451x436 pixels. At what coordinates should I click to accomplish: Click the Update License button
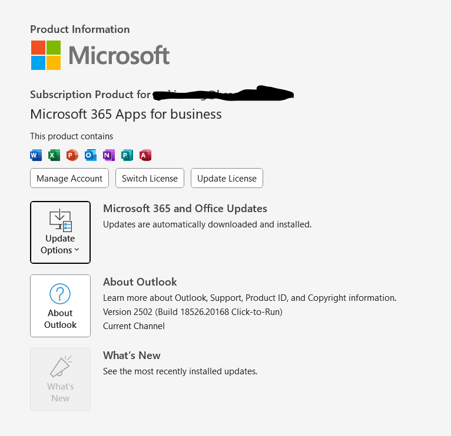point(227,178)
